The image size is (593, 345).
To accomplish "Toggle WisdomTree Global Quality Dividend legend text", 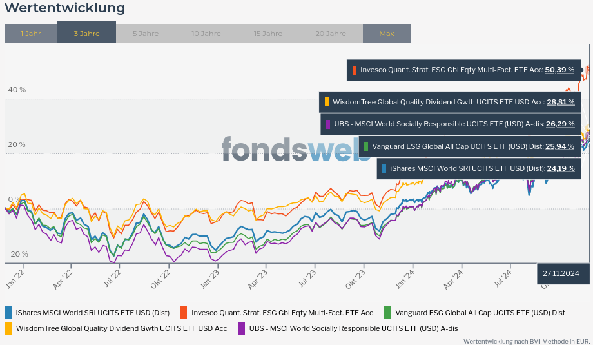I will 121,328.
